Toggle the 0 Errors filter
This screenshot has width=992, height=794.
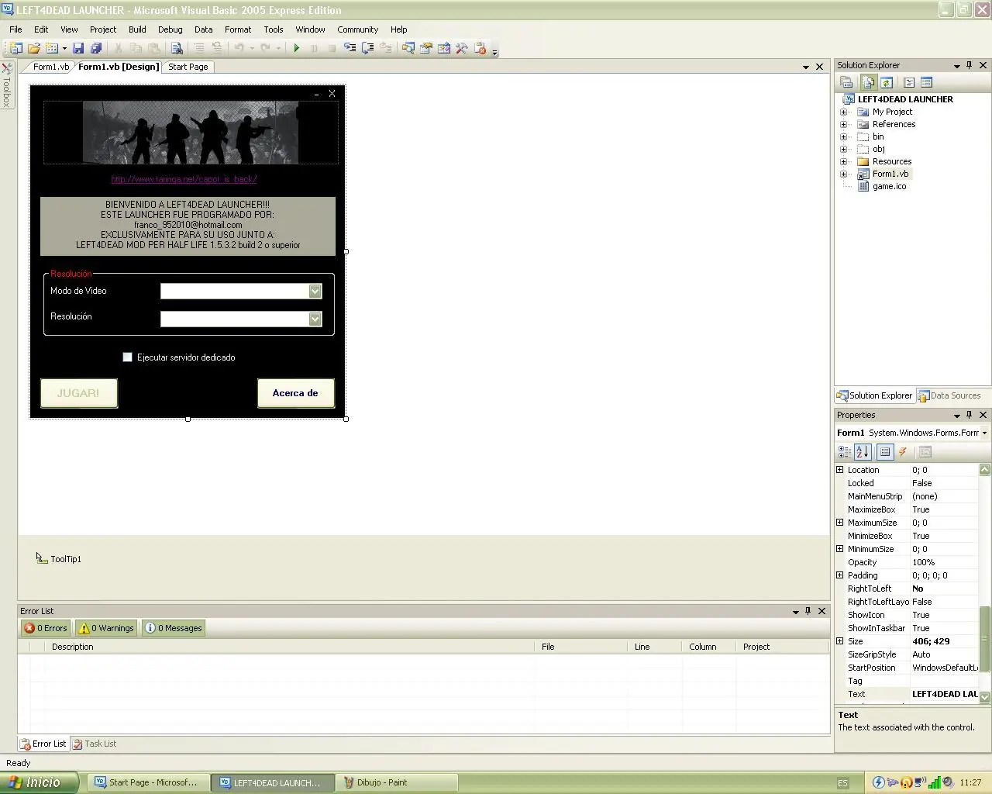click(46, 628)
